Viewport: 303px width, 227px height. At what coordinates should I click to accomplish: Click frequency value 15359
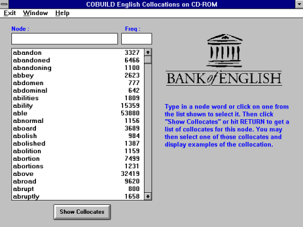[x=130, y=105]
